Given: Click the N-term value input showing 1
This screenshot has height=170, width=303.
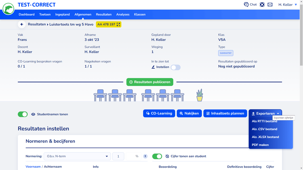Looking at the screenshot, I should tap(118, 156).
